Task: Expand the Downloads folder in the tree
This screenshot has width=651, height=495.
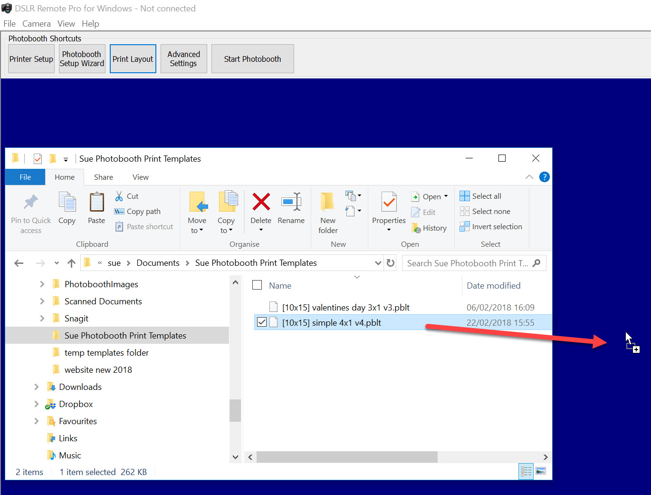Action: tap(37, 387)
